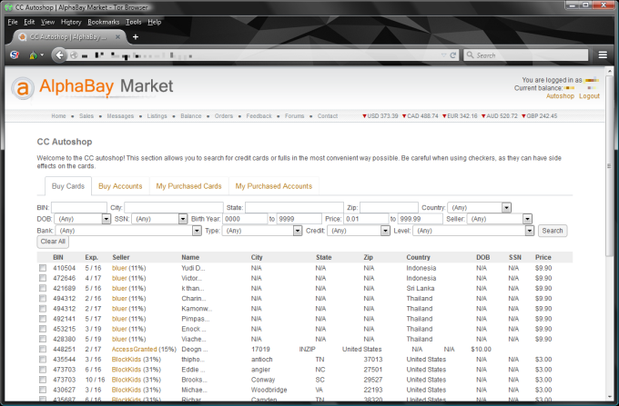Open the Level dropdown filter
619x406 pixels.
coord(473,231)
